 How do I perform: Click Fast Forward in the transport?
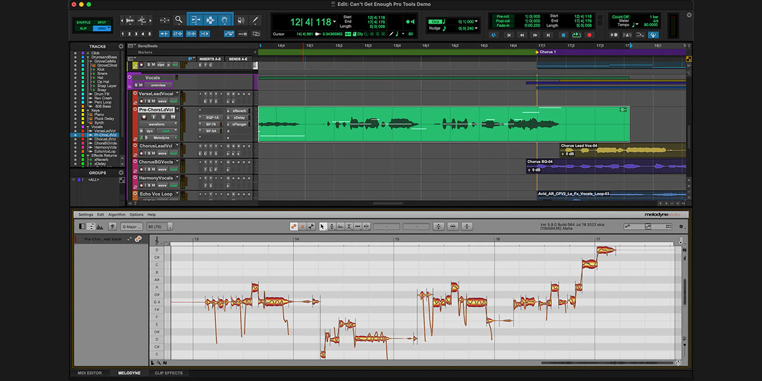[535, 35]
